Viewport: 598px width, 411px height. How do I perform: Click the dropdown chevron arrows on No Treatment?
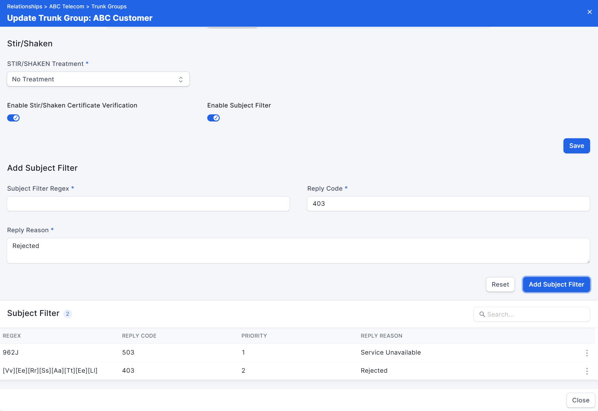pyautogui.click(x=181, y=79)
